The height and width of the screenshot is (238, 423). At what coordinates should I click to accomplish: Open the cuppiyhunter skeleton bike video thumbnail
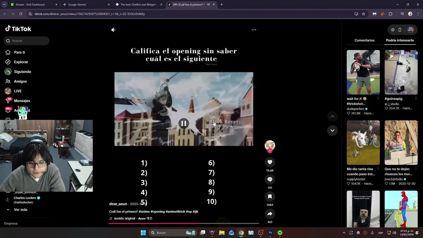click(363, 142)
